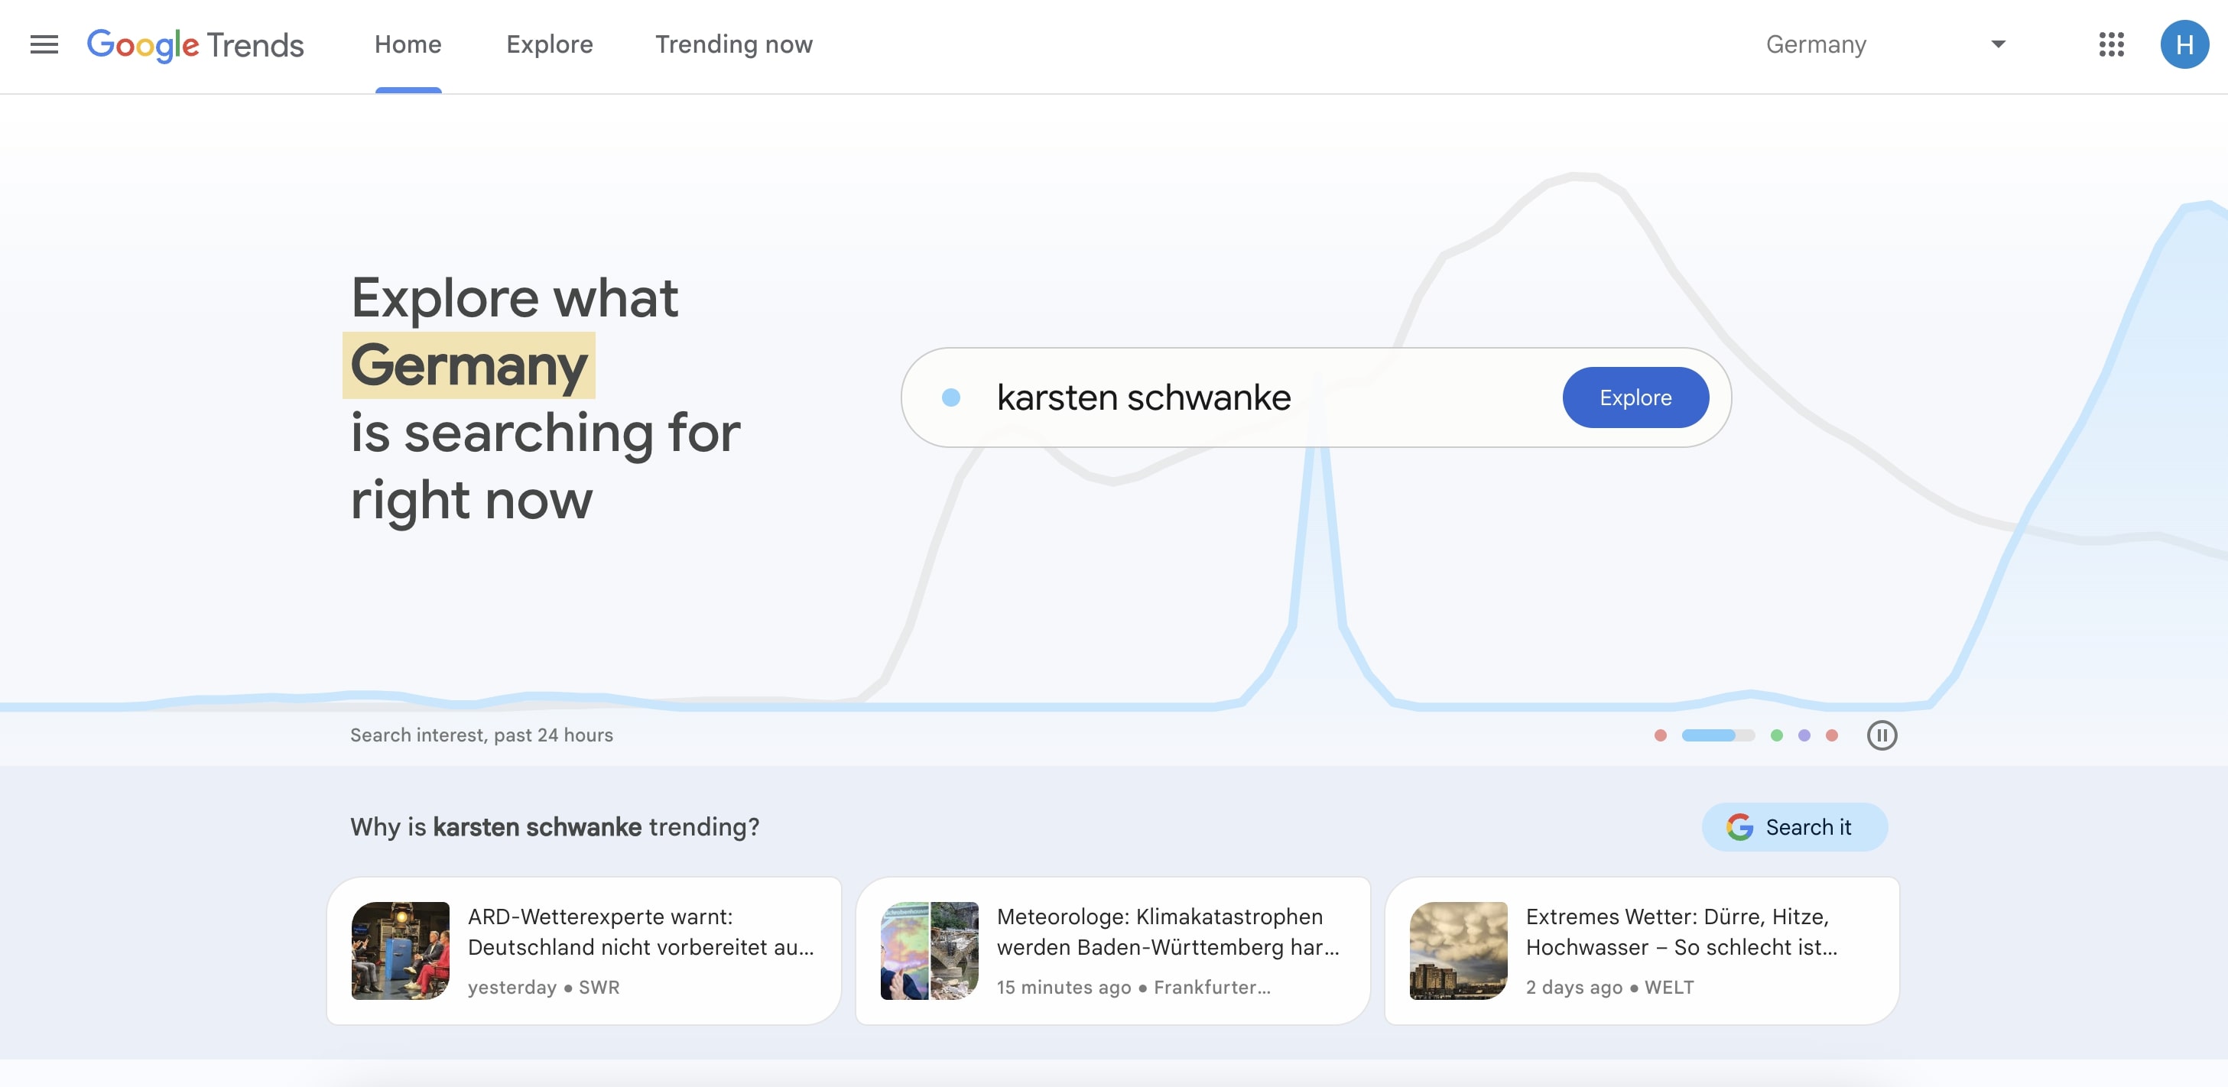Switch to the Explore tab
This screenshot has width=2228, height=1087.
550,44
